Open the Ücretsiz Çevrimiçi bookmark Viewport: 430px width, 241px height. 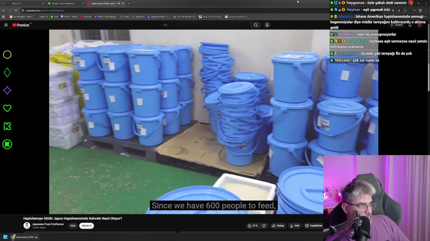pyautogui.click(x=236, y=16)
